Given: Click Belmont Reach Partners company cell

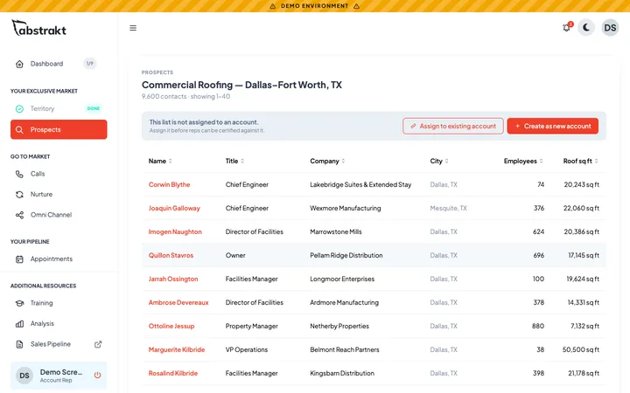Looking at the screenshot, I should (345, 349).
